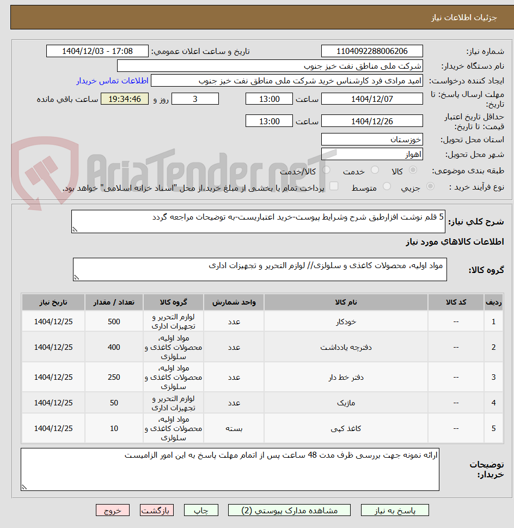Click the گروه کالا column header
This screenshot has height=528, width=514.
point(173,302)
